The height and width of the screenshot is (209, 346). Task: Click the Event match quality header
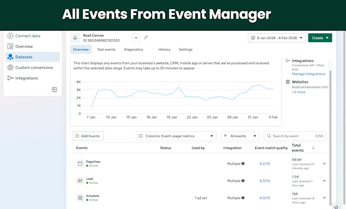pos(271,148)
